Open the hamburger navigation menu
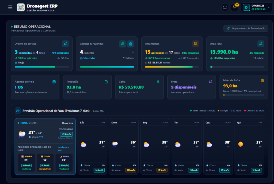Image resolution: width=274 pixels, height=184 pixels. coord(10,7)
